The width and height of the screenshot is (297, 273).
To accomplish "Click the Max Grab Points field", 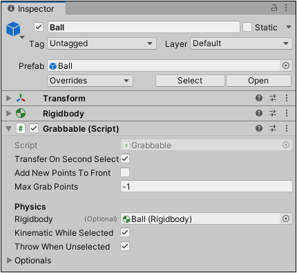I will tap(207, 186).
